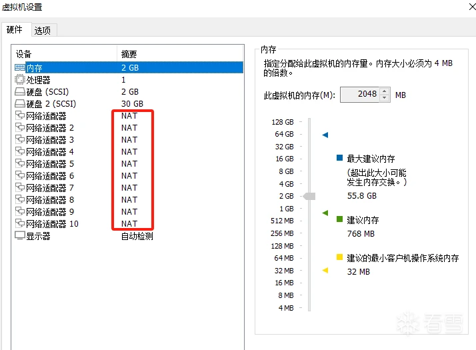Click the 硬盘 2 (SCSI) disk icon

click(20, 103)
